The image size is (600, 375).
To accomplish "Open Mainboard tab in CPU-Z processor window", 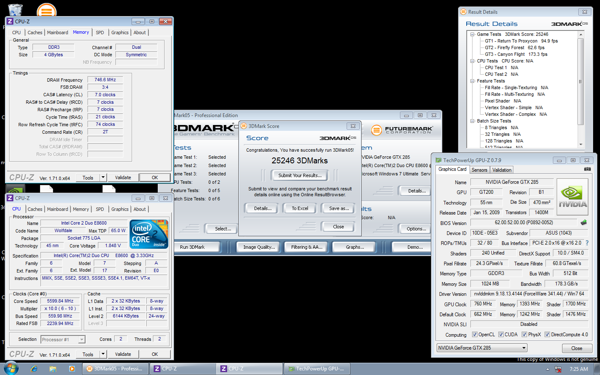I will click(57, 209).
